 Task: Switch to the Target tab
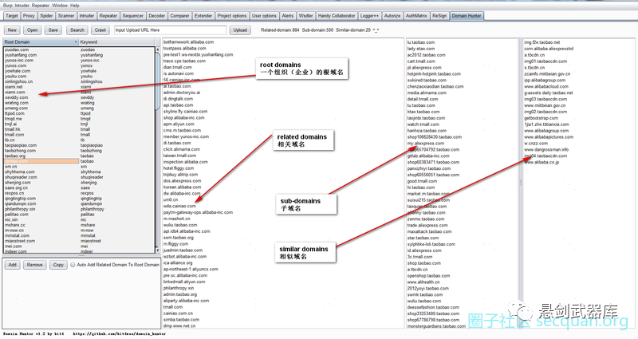[x=12, y=16]
